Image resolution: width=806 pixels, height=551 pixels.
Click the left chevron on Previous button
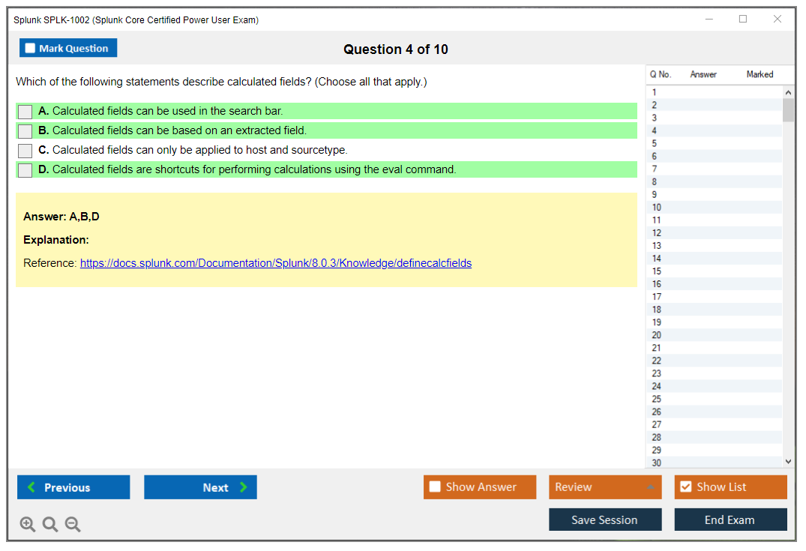click(31, 487)
